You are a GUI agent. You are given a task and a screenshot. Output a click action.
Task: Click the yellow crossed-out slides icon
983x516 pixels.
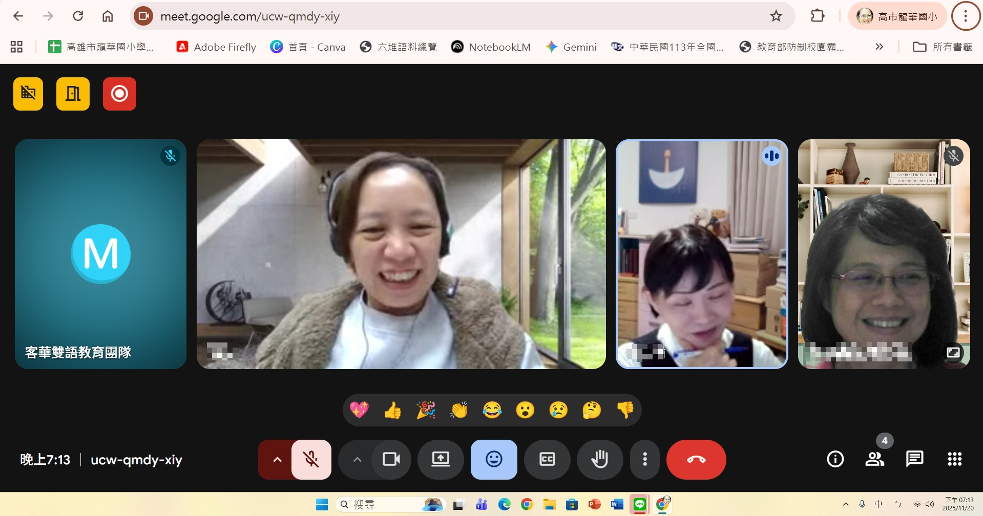(28, 94)
